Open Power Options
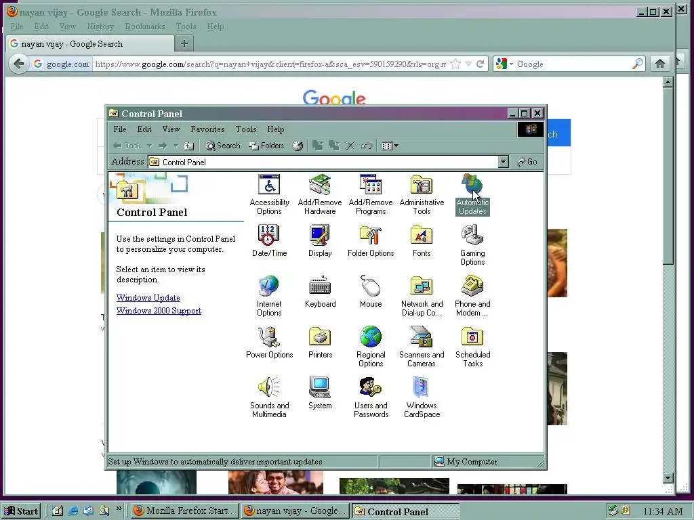This screenshot has height=520, width=694. tap(269, 343)
